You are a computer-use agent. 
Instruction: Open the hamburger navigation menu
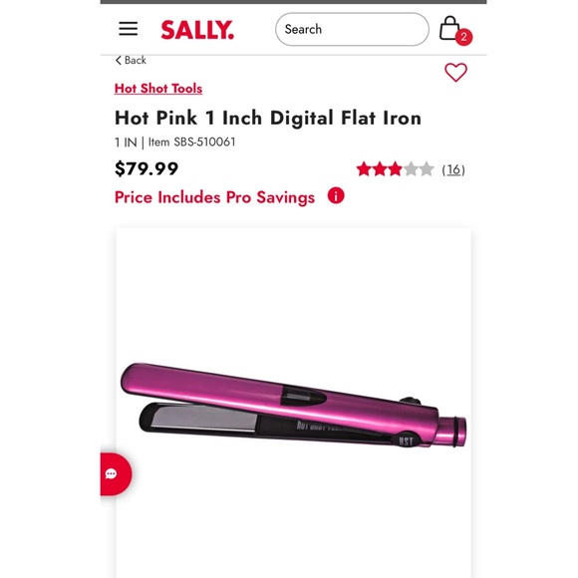click(x=128, y=29)
